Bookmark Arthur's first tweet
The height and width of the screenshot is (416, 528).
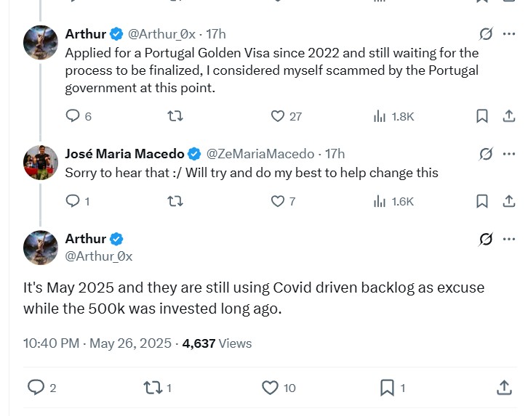pyautogui.click(x=481, y=116)
